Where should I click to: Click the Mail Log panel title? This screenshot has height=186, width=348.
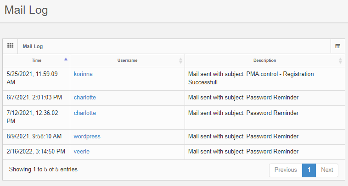pos(33,46)
